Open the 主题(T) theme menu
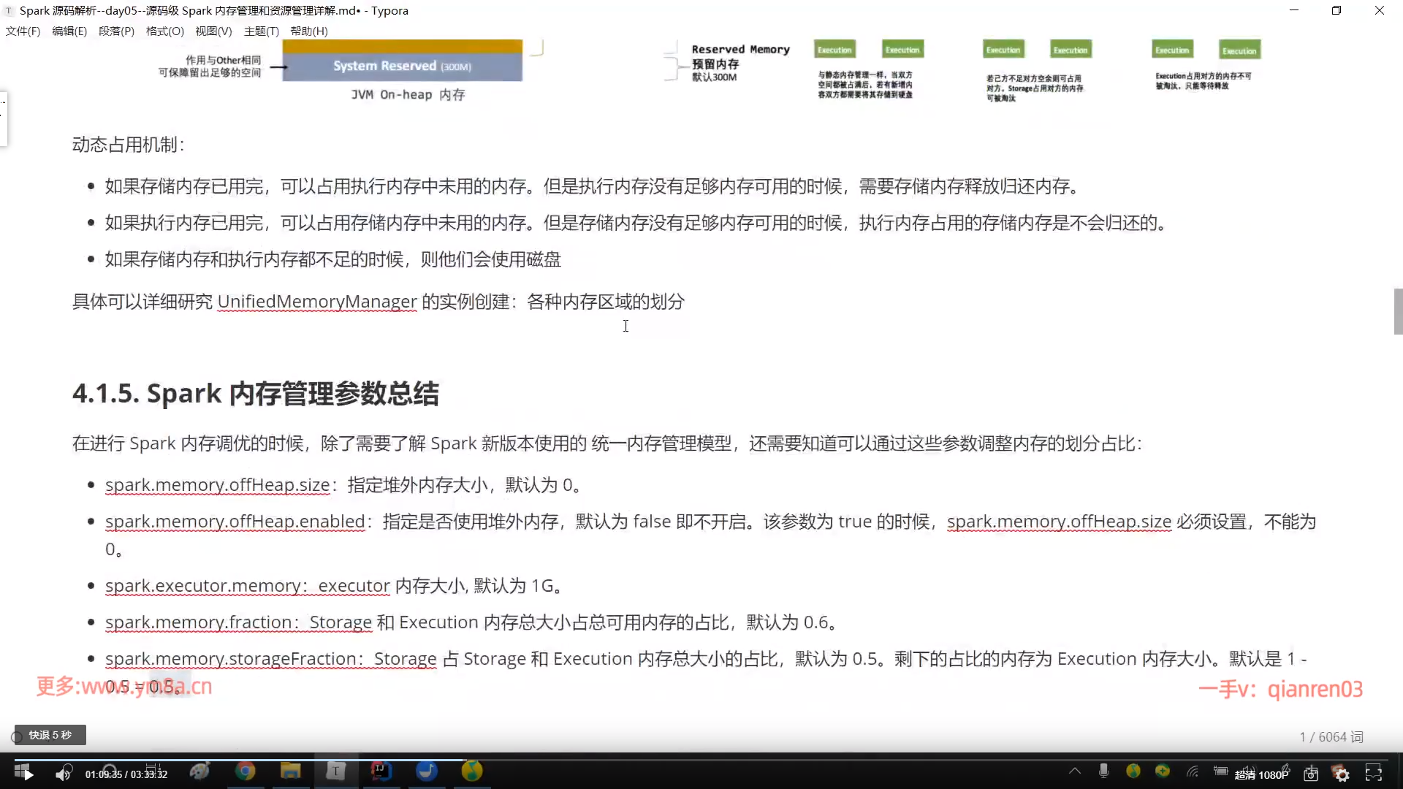 point(261,31)
